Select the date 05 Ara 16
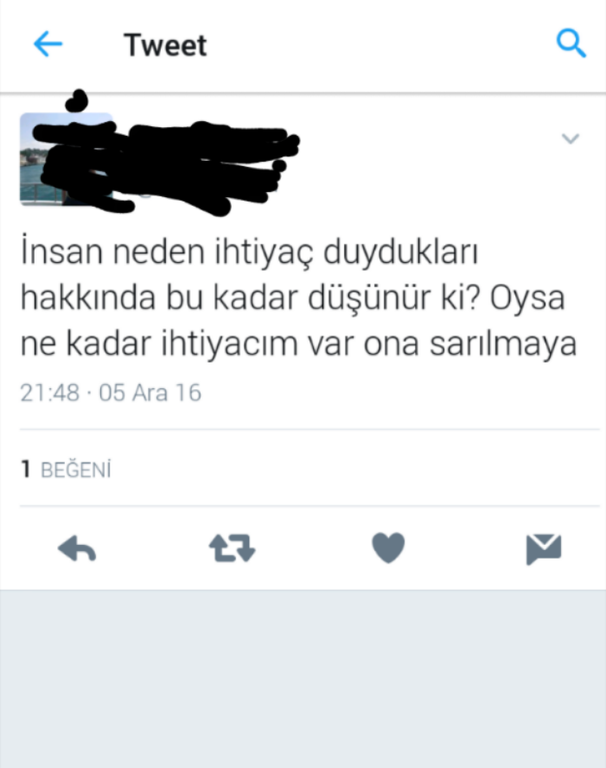This screenshot has width=606, height=768. pos(150,393)
